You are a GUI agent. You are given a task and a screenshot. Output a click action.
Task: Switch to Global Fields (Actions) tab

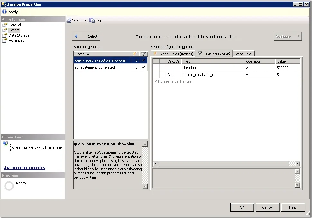click(173, 54)
